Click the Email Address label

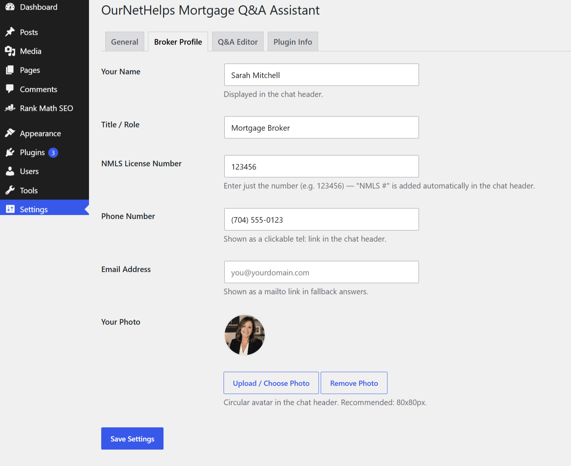[126, 269]
